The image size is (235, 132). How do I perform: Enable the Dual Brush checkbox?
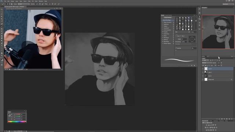163,28
